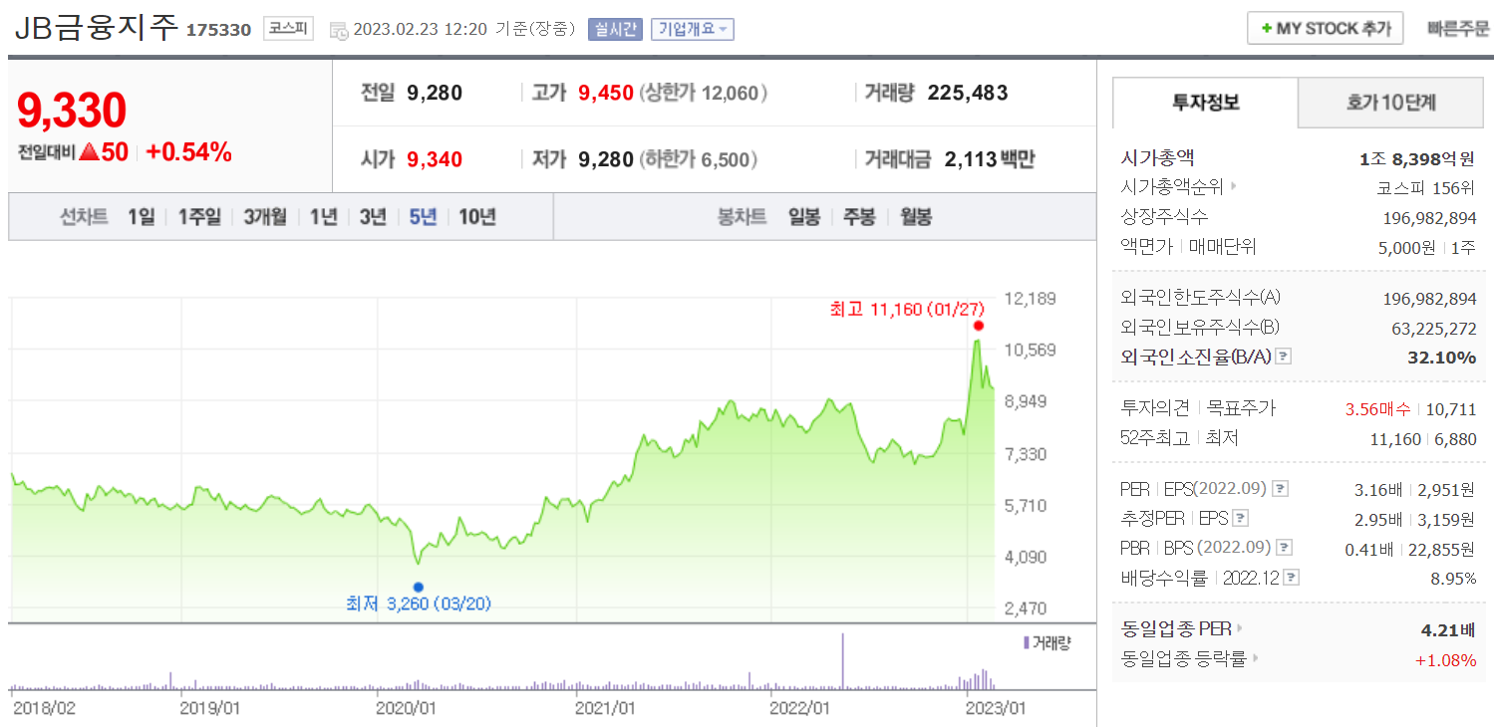This screenshot has height=727, width=1494.
Task: Click the 투자의견 link
Action: click(1155, 407)
